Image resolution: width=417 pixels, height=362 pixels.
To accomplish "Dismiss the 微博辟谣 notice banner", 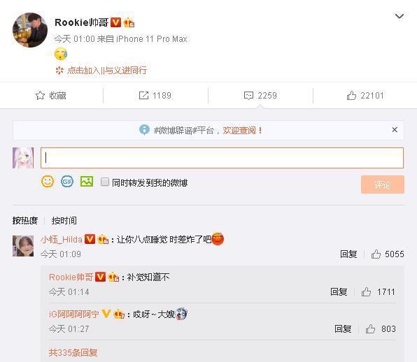I will pos(395,129).
